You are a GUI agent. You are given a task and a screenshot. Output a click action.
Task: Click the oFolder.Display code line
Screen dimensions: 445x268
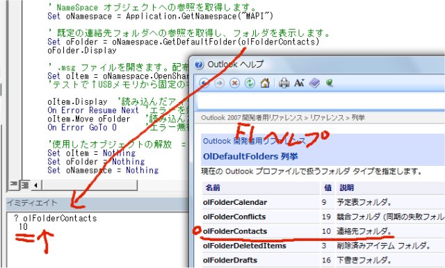click(x=82, y=51)
